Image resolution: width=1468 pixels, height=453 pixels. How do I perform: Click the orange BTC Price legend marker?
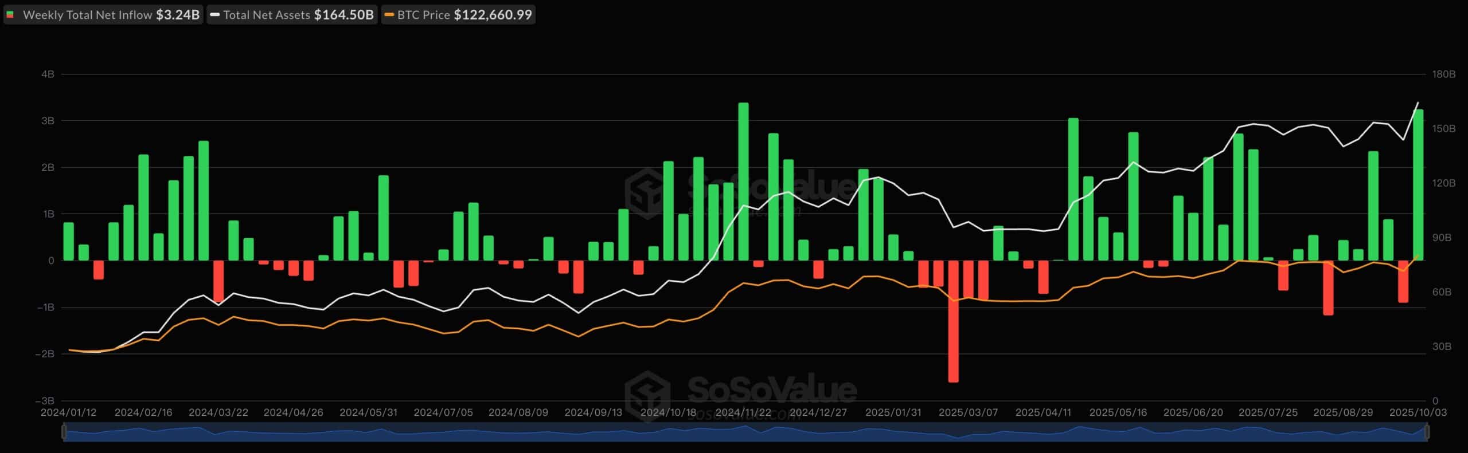coord(389,15)
